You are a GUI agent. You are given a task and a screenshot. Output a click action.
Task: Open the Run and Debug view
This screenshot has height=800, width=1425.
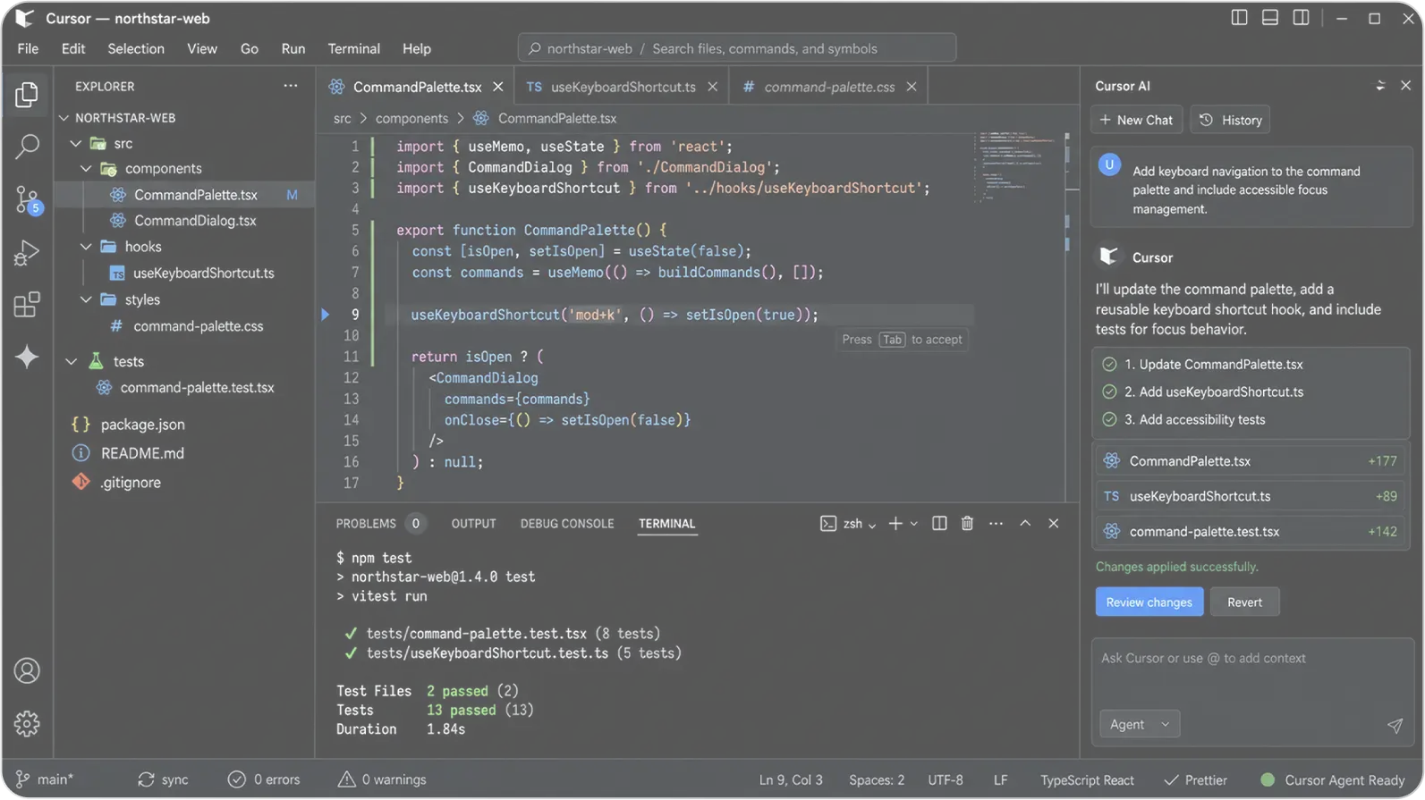(27, 253)
